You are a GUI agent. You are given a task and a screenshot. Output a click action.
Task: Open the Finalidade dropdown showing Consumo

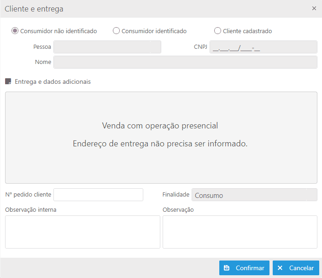(254, 195)
